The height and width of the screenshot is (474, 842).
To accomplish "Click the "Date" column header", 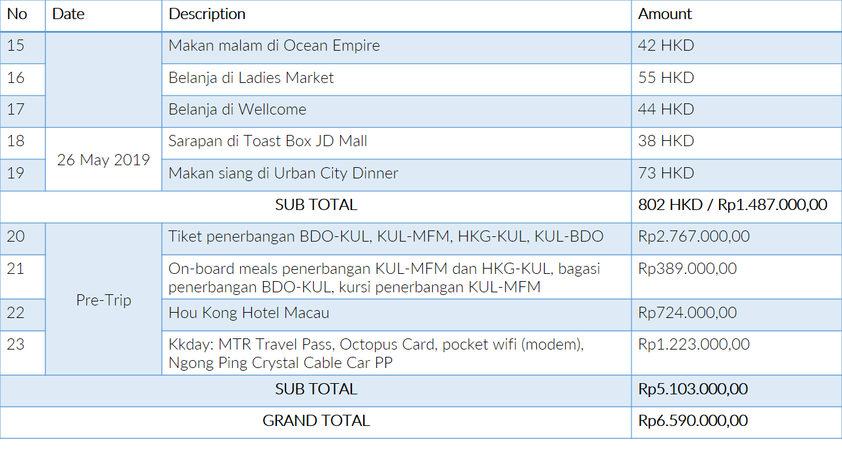I will click(x=68, y=14).
